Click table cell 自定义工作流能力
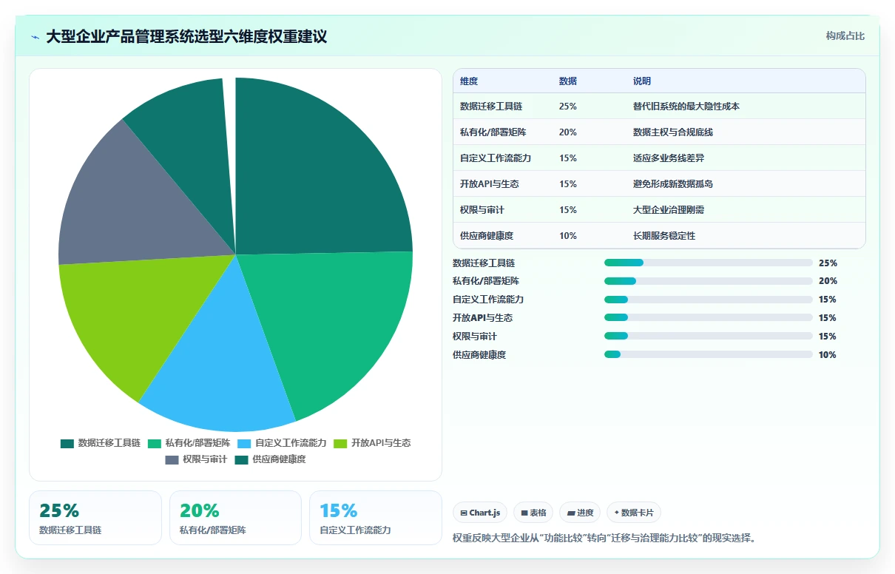 pos(496,158)
